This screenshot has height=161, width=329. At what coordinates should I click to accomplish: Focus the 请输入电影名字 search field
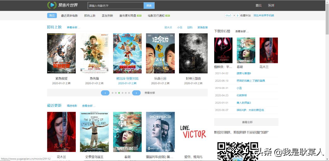[115, 5]
